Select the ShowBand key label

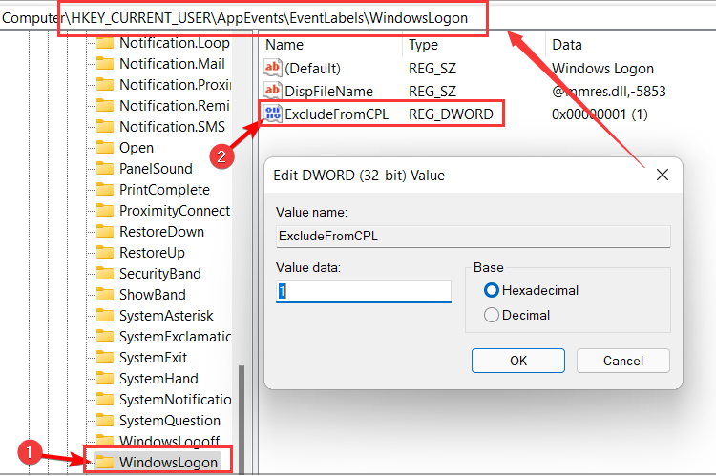pyautogui.click(x=152, y=295)
